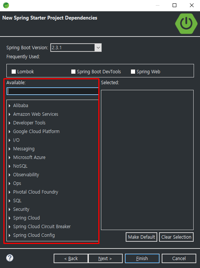Image resolution: width=200 pixels, height=268 pixels.
Task: Expand the NoSQL category arrow
Action: (9, 166)
